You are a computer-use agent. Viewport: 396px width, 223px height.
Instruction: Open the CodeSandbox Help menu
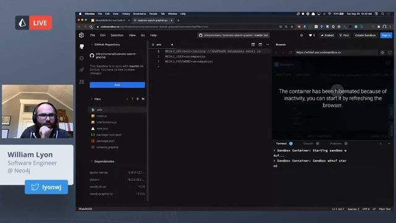click(153, 35)
